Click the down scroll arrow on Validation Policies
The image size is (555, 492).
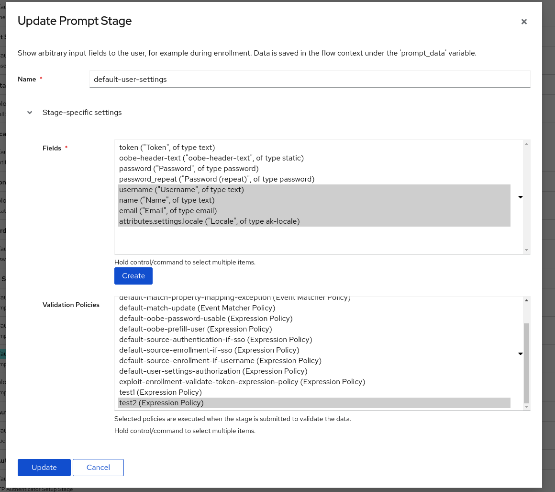click(x=526, y=405)
